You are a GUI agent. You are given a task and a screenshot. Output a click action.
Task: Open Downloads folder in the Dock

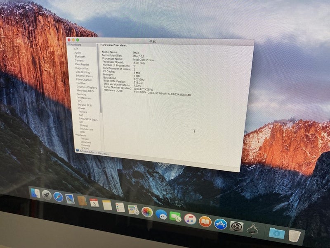click(x=277, y=234)
